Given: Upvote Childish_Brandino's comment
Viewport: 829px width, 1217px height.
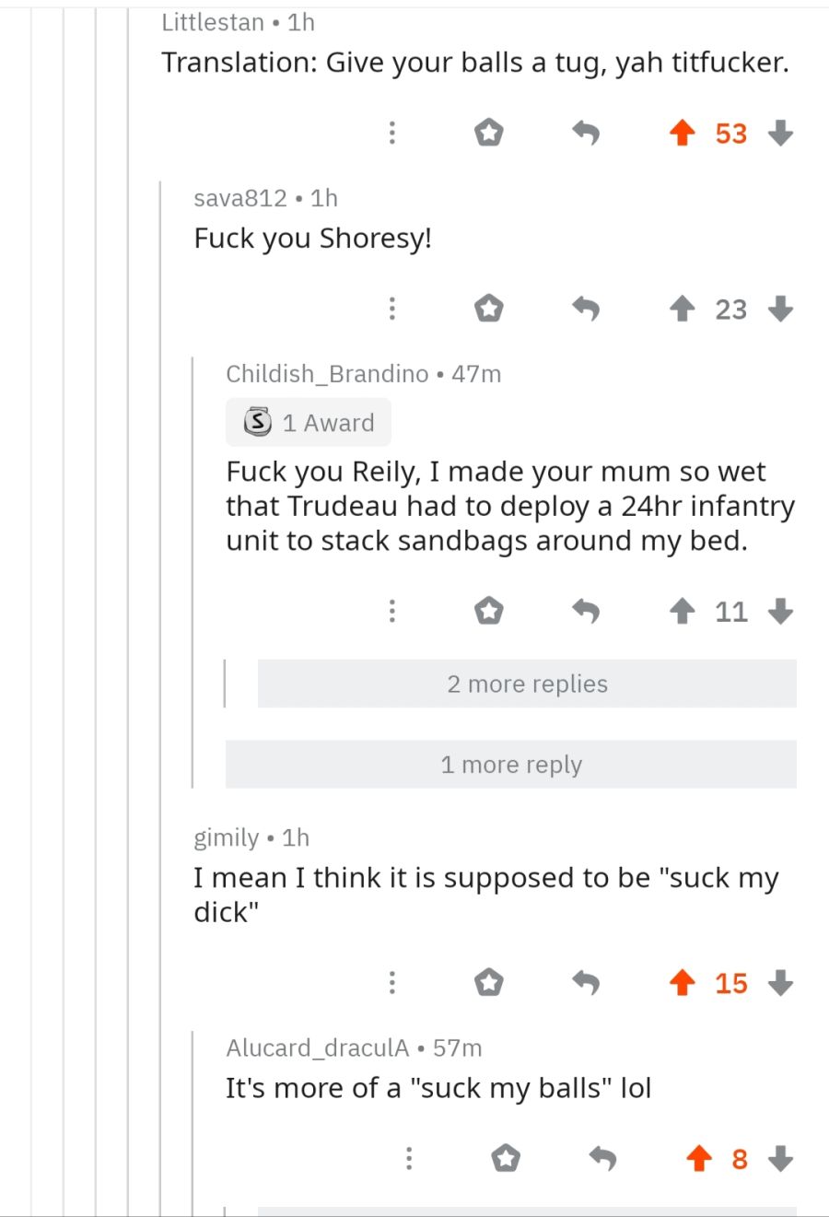Looking at the screenshot, I should (682, 612).
